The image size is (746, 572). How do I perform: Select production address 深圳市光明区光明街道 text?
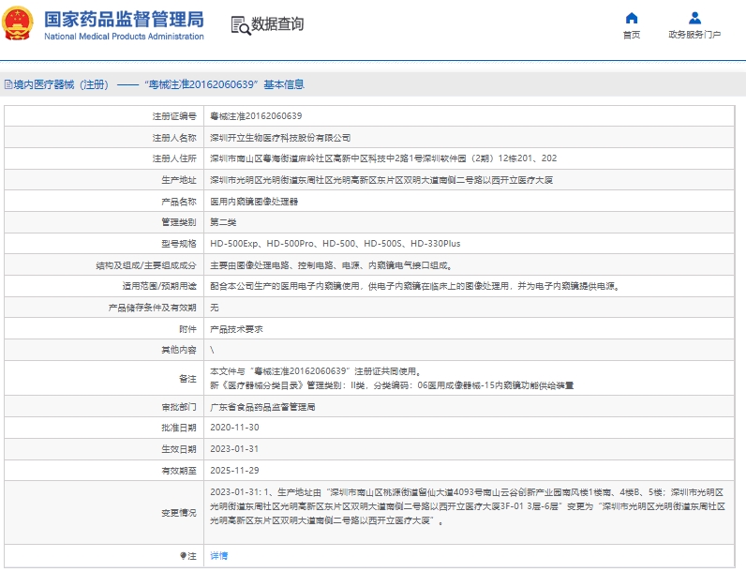coord(381,180)
